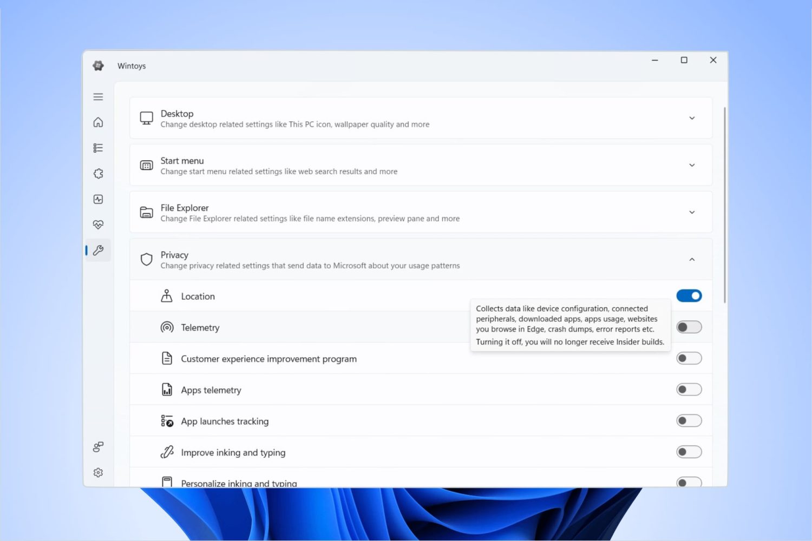Click the Customer experience document icon

tap(167, 358)
